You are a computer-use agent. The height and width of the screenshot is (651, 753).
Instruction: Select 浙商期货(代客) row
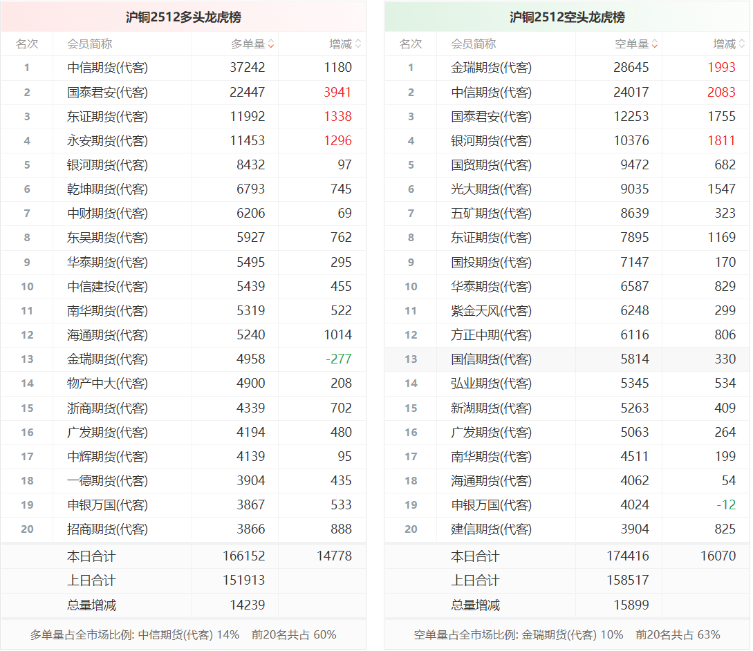(183, 408)
